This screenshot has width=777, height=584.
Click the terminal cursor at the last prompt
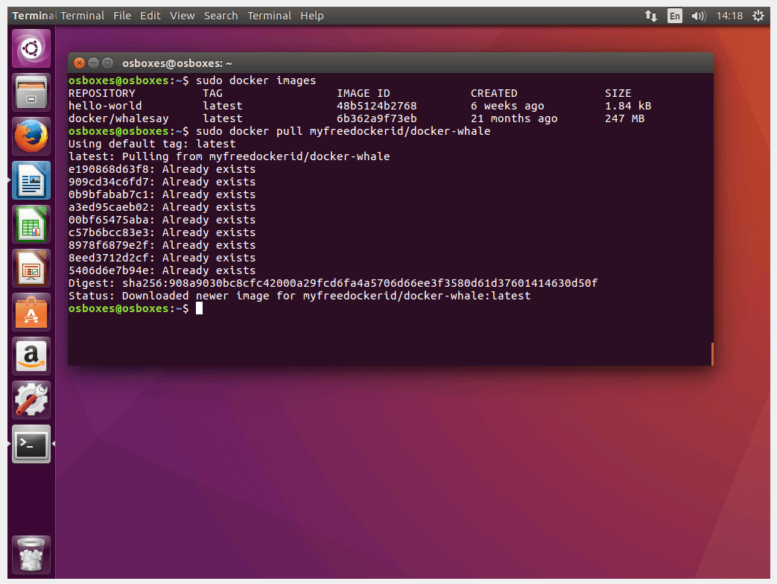pyautogui.click(x=199, y=308)
